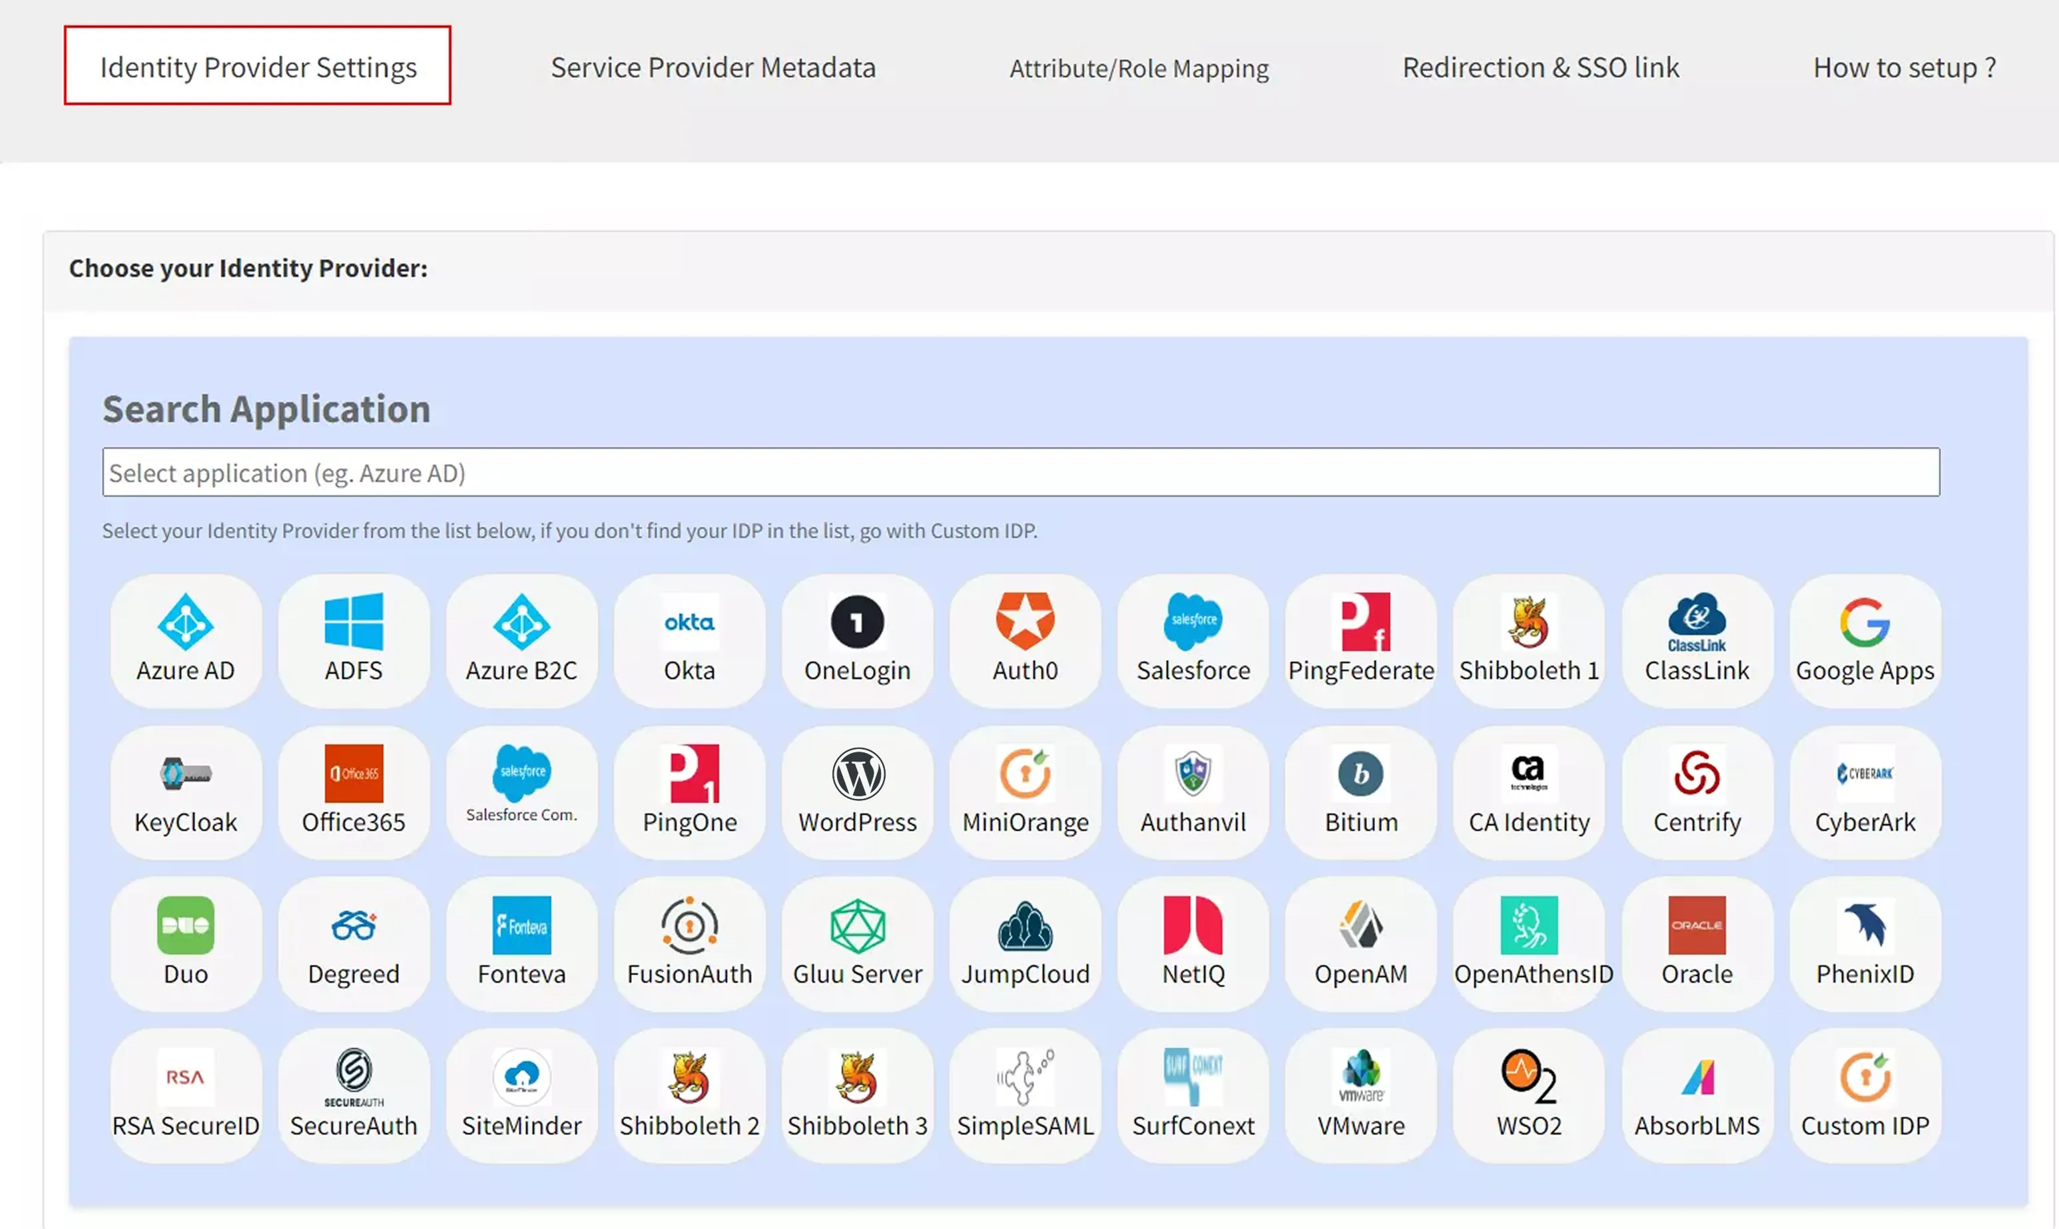
Task: Focus the Select application search field
Action: point(1020,472)
